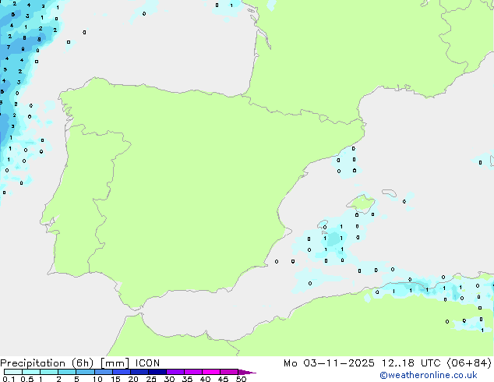The height and width of the screenshot is (382, 494).
Task: Click the 10–15 mm legend color swatch
Action: pos(103,372)
